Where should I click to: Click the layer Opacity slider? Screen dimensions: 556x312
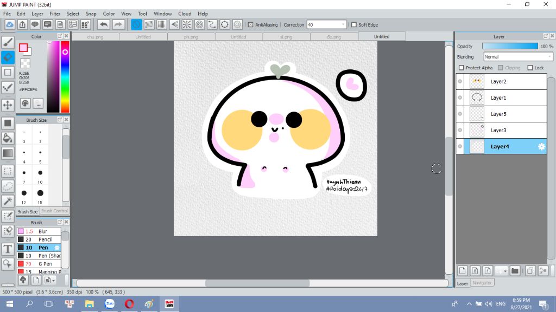[509, 47]
